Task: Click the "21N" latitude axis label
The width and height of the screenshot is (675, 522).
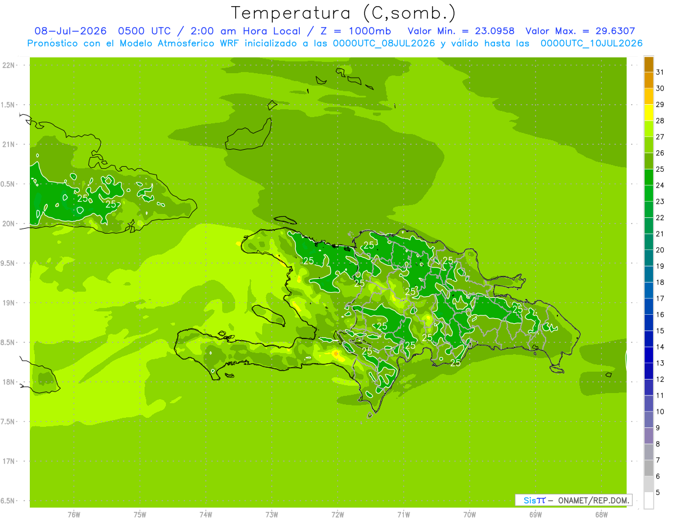Action: (x=10, y=145)
